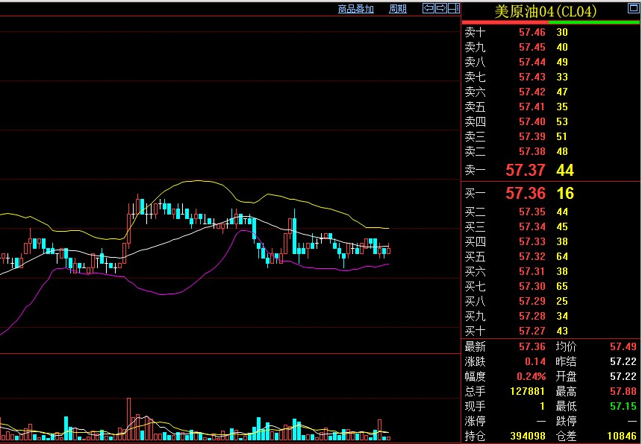
Task: Click the 最高 high price 57.88
Action: (x=623, y=391)
